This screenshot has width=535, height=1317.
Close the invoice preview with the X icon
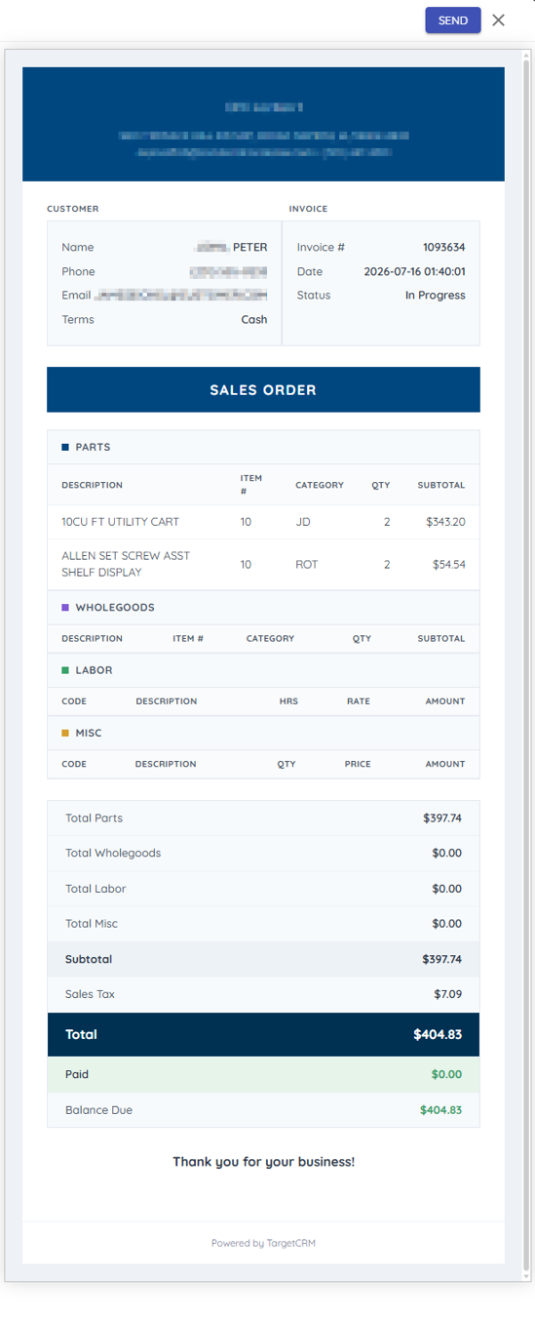(x=498, y=20)
